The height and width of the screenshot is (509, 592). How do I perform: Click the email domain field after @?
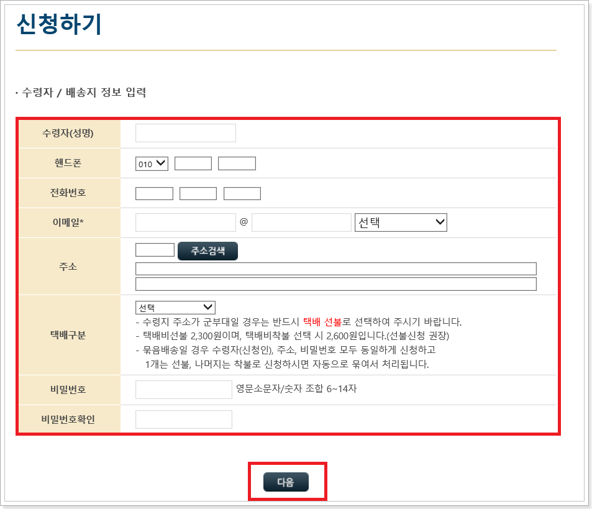pos(302,222)
